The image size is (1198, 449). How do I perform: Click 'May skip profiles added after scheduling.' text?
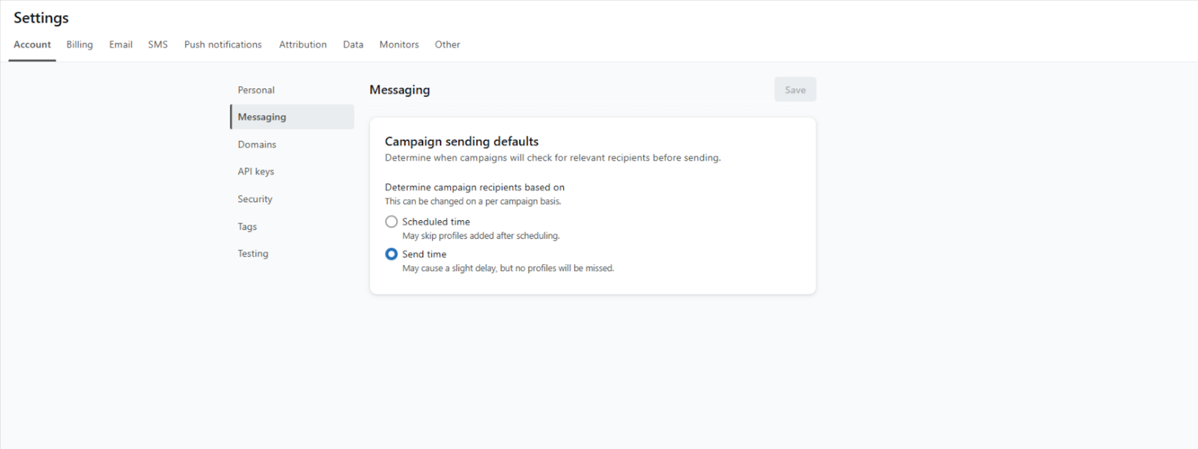pos(481,236)
